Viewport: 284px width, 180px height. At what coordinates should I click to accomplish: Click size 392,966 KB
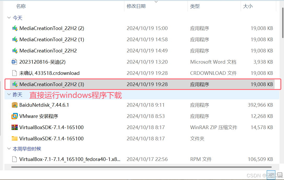click(260, 105)
